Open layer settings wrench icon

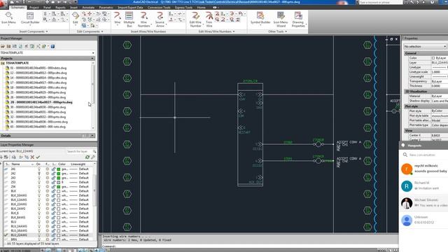pos(93,157)
